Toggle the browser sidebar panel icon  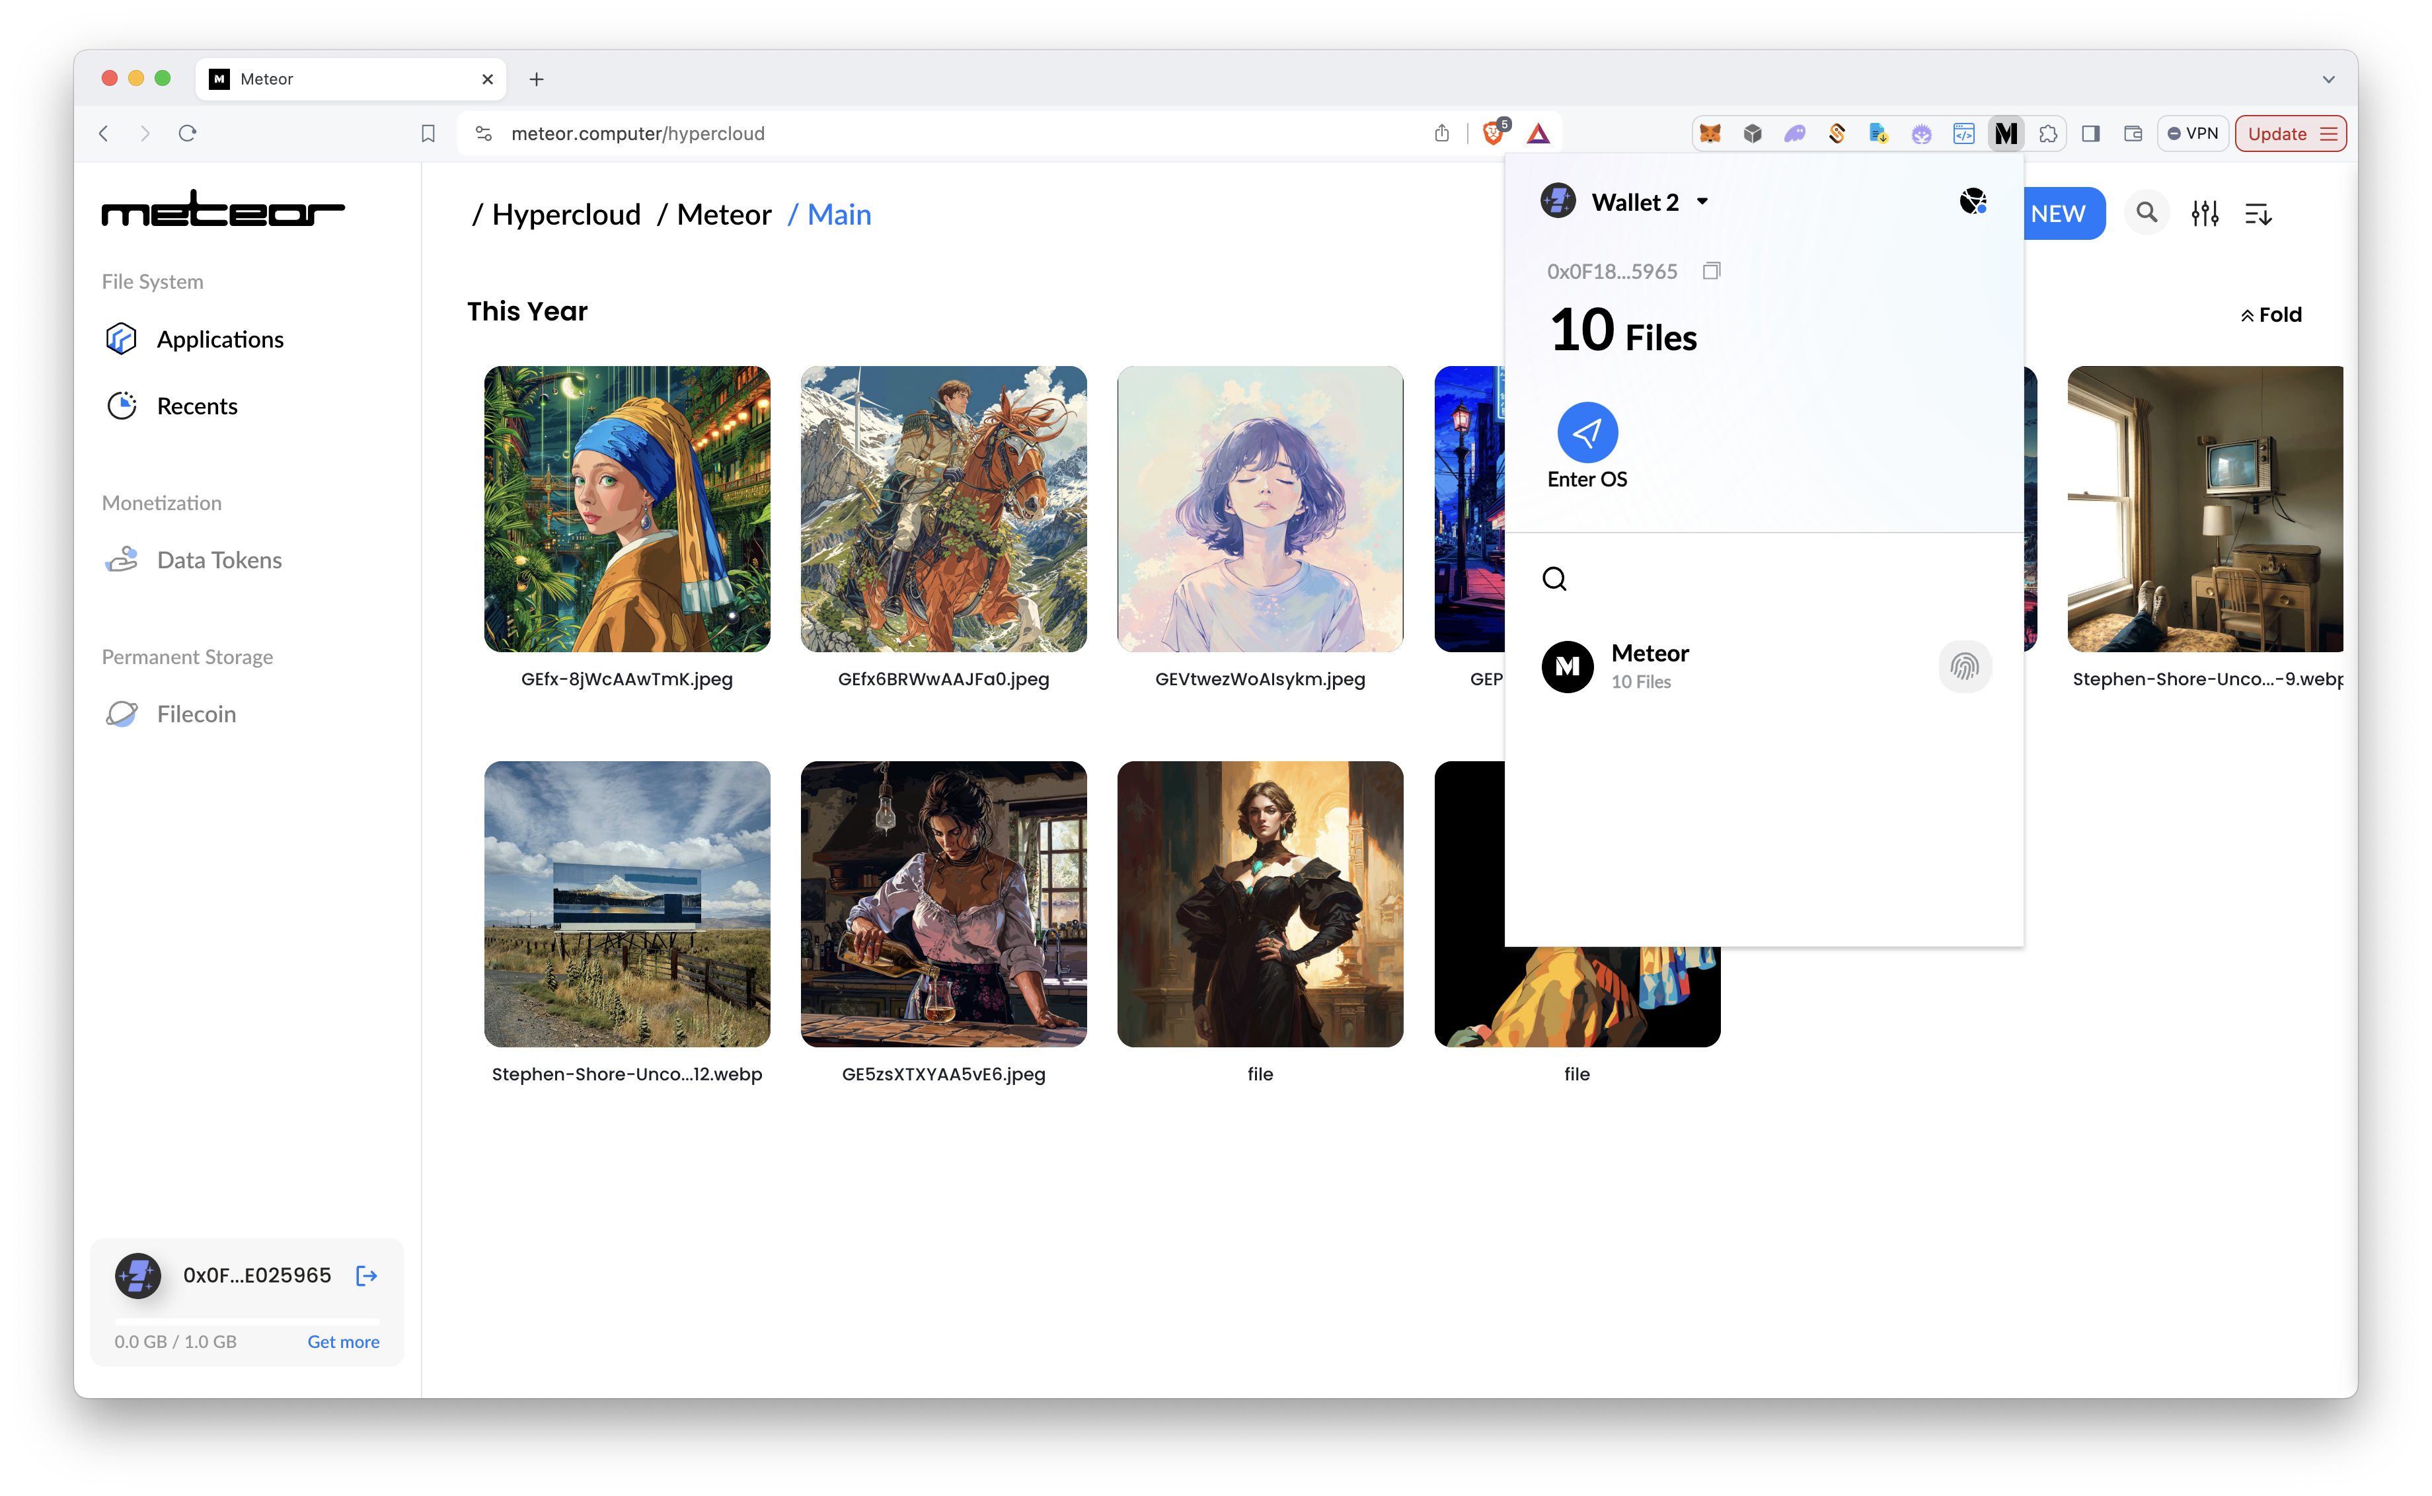tap(2090, 133)
